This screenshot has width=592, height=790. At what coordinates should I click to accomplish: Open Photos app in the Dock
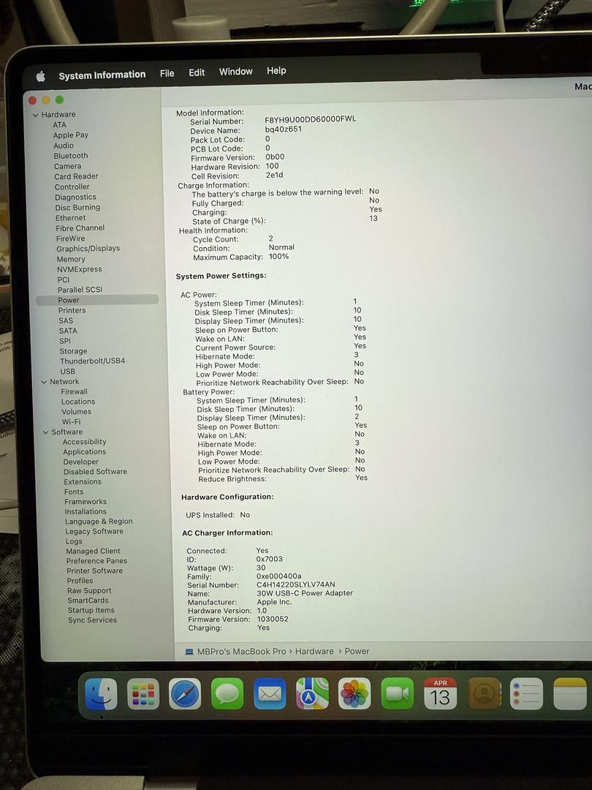point(354,693)
